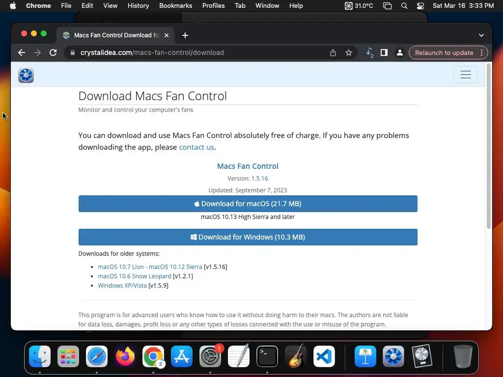
Task: Close the Macs Fan Control Download tab
Action: 167,35
